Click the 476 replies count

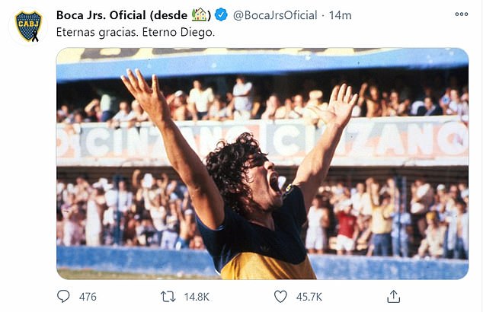tap(88, 296)
